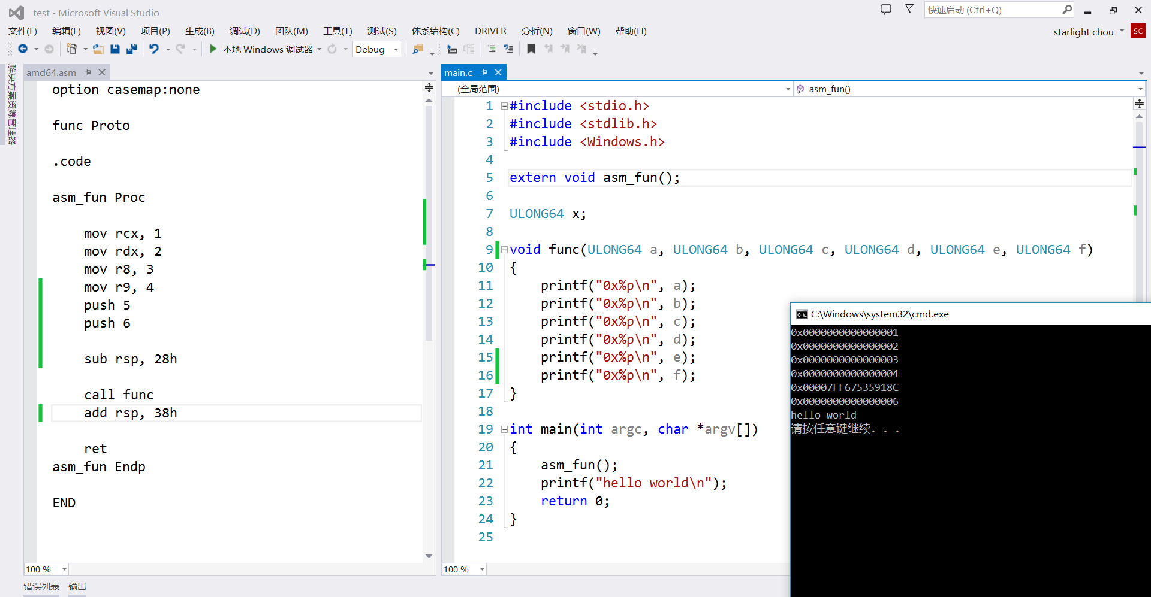Screen dimensions: 1151x597
Task: Click the Save All toolbar icon
Action: [x=132, y=49]
